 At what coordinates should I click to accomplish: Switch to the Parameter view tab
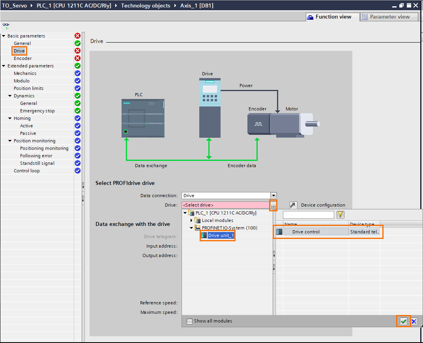(x=388, y=17)
